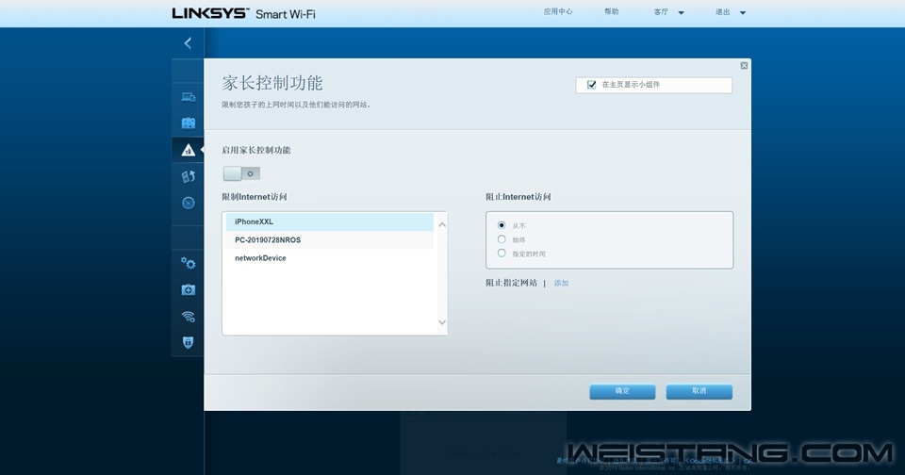Viewport: 905px width, 475px height.
Task: Toggle the 启用家长控制功能 switch
Action: [241, 173]
